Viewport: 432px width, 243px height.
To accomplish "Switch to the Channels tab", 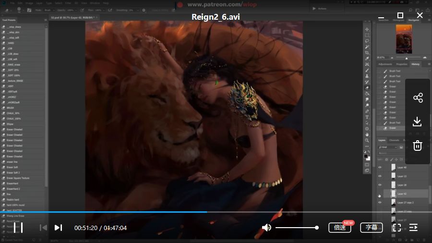I will (394, 140).
